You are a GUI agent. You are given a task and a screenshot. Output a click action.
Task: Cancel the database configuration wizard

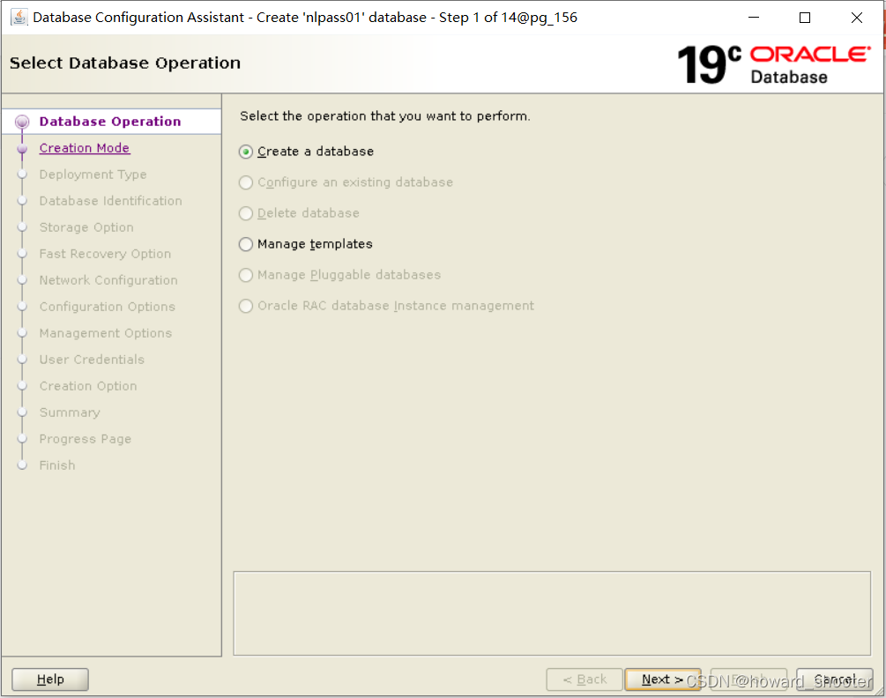pyautogui.click(x=835, y=679)
